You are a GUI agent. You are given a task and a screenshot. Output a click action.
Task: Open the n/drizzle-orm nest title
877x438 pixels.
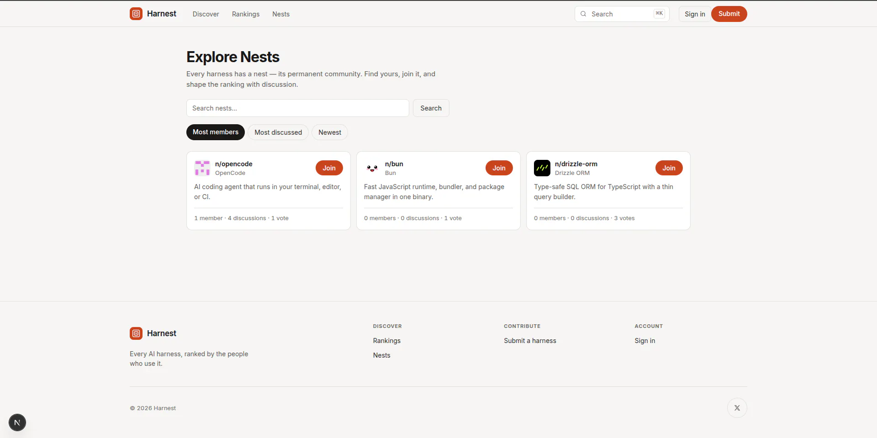pos(576,164)
